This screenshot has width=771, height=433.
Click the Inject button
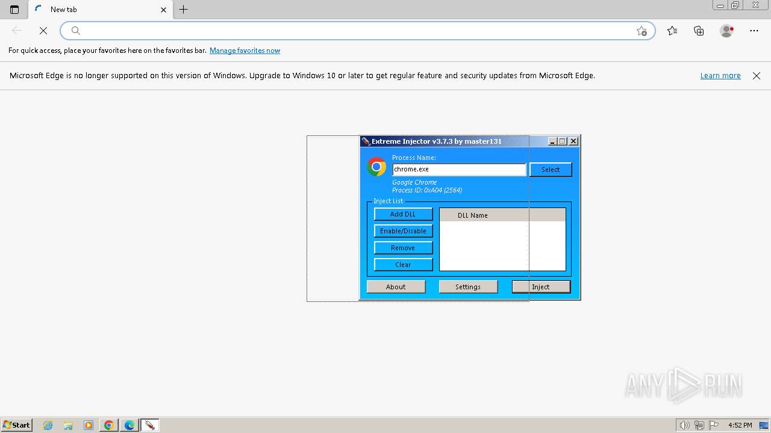541,287
